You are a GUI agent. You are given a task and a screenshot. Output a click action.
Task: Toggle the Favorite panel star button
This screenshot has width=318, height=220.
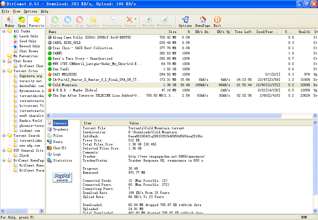click(37, 21)
